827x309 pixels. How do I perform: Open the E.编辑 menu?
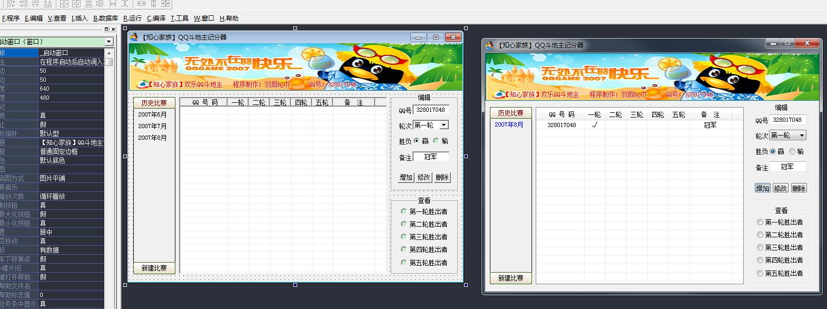coord(34,18)
